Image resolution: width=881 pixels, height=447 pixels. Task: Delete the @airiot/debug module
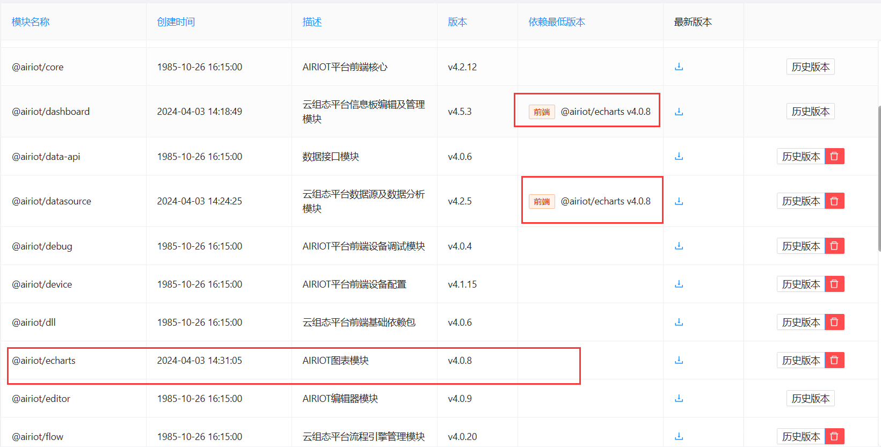[x=834, y=246]
